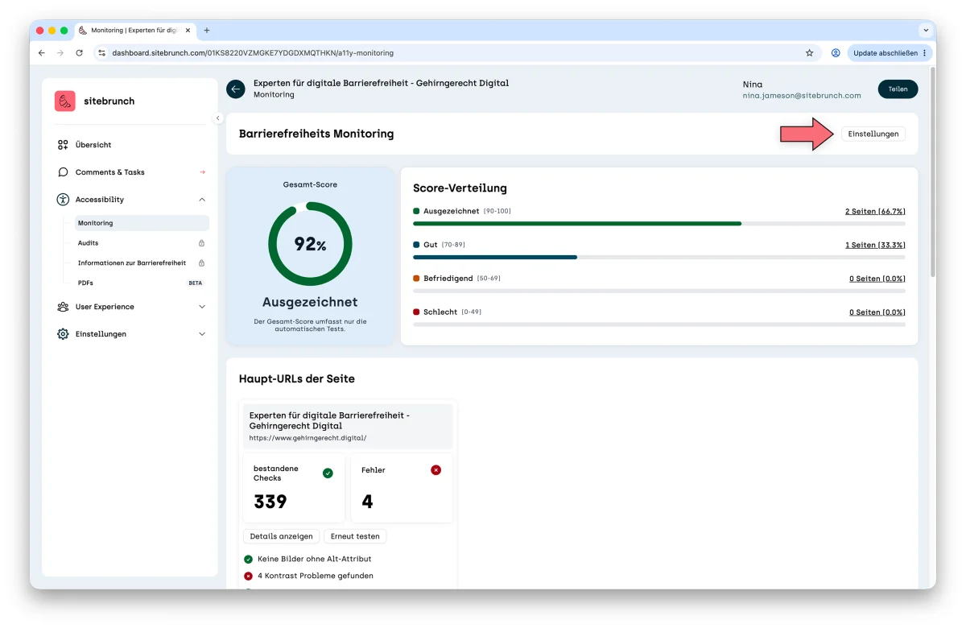Click the nina.jameson@sitebrunch.com email text
Image resolution: width=966 pixels, height=628 pixels.
802,95
